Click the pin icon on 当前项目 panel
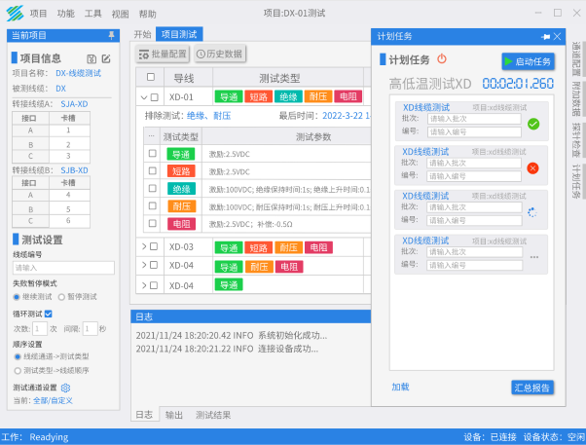Screen dimensions: 586x445 [x=111, y=35]
